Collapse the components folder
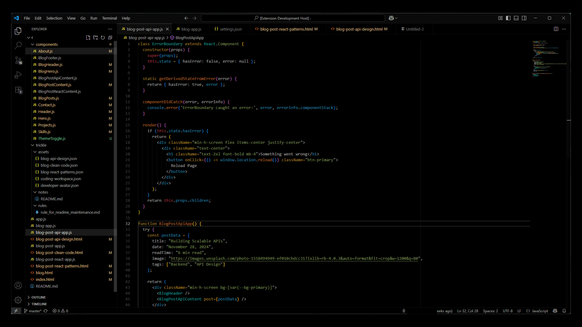 pyautogui.click(x=32, y=44)
